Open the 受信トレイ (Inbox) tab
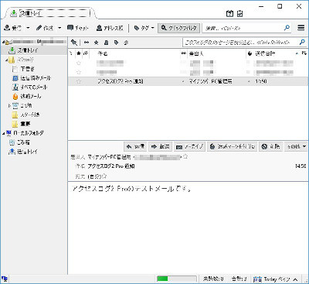 pos(49,13)
